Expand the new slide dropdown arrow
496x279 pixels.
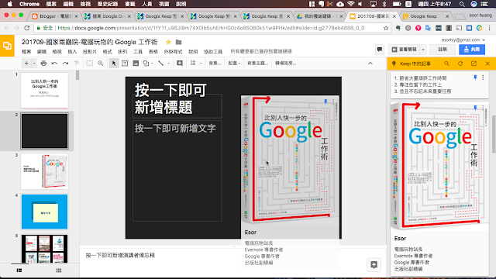coord(34,64)
